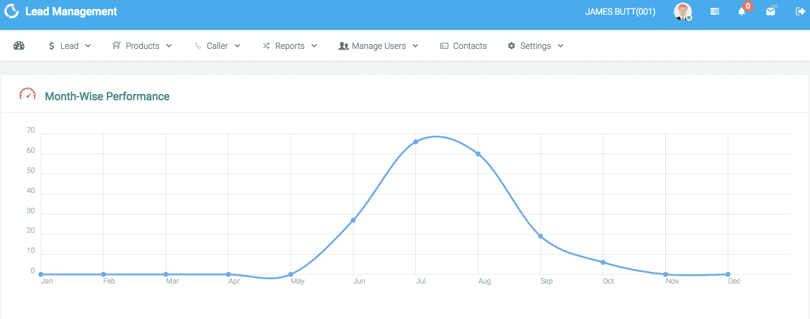
Task: Click the list menu icon beside avatar
Action: pos(715,12)
